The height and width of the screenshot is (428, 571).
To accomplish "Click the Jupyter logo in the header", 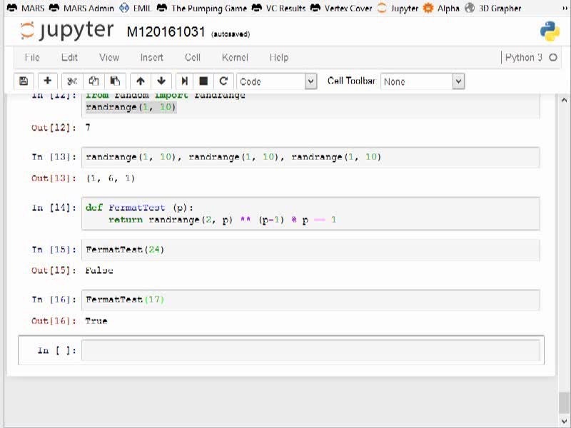I will click(67, 31).
